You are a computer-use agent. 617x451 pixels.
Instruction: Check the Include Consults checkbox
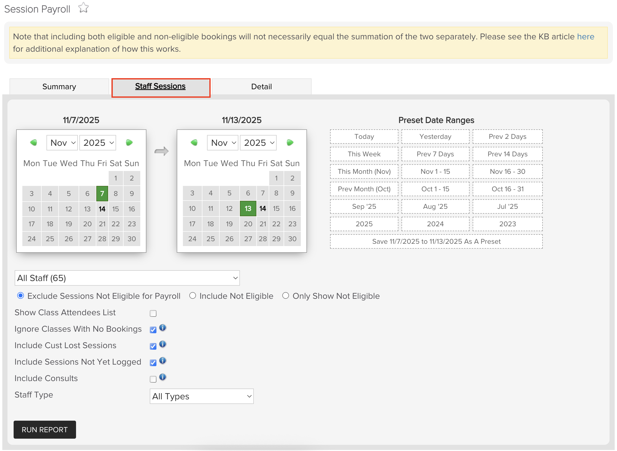(153, 379)
